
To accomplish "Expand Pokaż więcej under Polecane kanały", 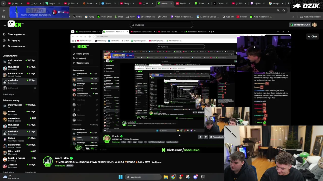I will point(8,172).
